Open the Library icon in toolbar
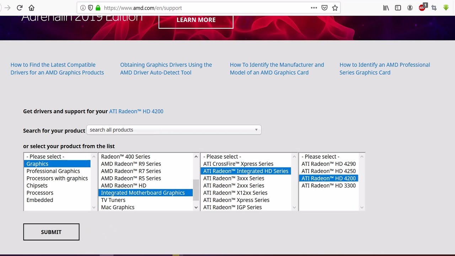This screenshot has height=256, width=455. 386,8
